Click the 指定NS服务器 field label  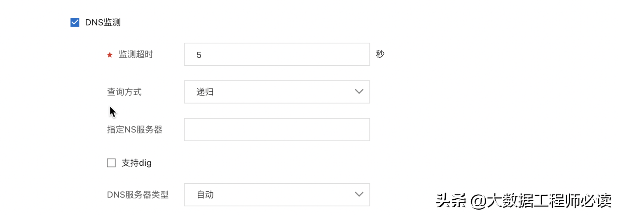(x=134, y=130)
